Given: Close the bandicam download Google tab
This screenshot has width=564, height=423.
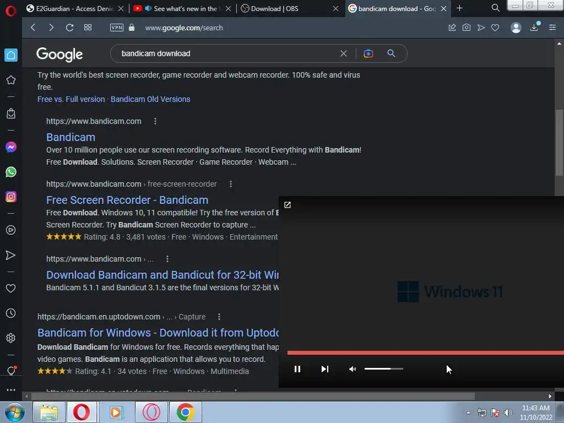Looking at the screenshot, I should 444,9.
